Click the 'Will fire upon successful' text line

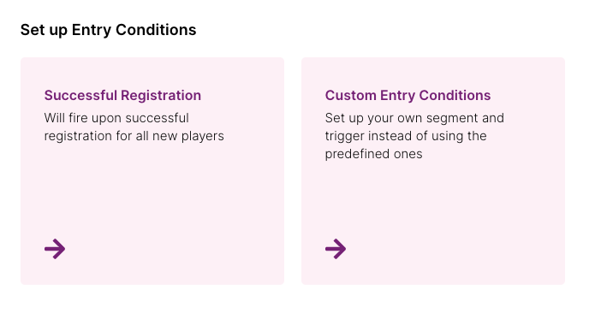click(116, 118)
